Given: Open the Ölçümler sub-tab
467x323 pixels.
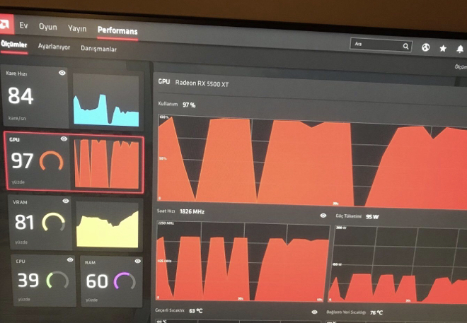Looking at the screenshot, I should tap(13, 45).
